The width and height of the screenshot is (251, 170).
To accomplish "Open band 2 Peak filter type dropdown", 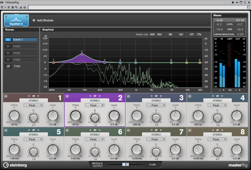I will tap(95, 105).
